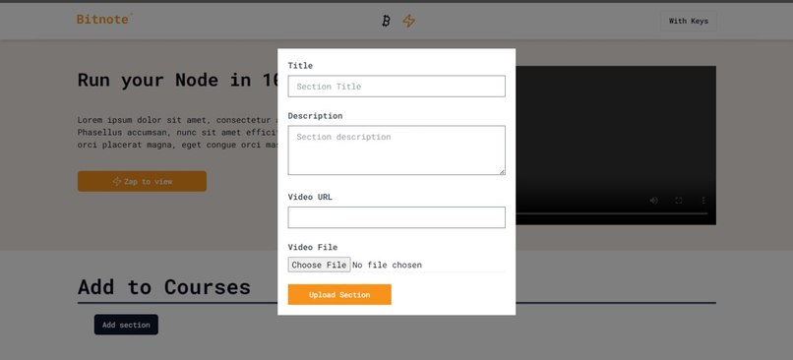The width and height of the screenshot is (793, 360).
Task: Submit with the Upload Section button
Action: click(339, 295)
